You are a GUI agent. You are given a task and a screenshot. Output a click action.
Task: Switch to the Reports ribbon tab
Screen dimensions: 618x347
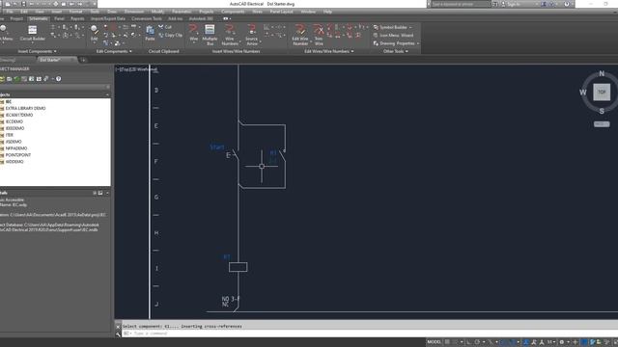click(x=77, y=18)
